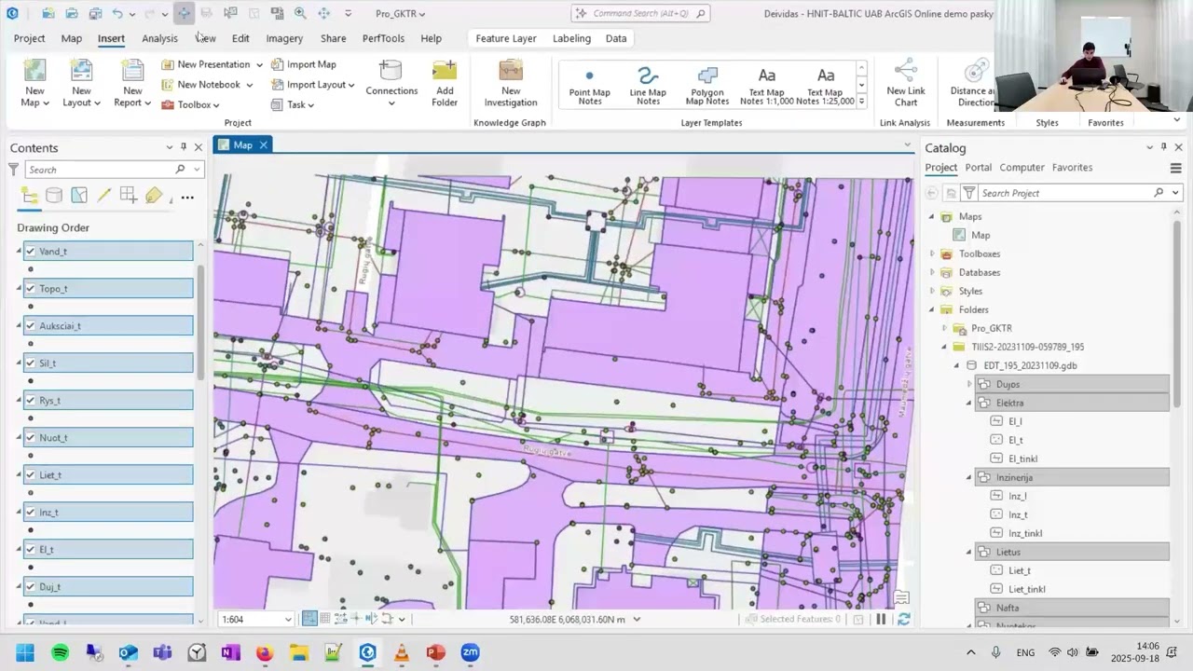Uncheck the El_t layer checkbox
The width and height of the screenshot is (1193, 671).
(31, 550)
